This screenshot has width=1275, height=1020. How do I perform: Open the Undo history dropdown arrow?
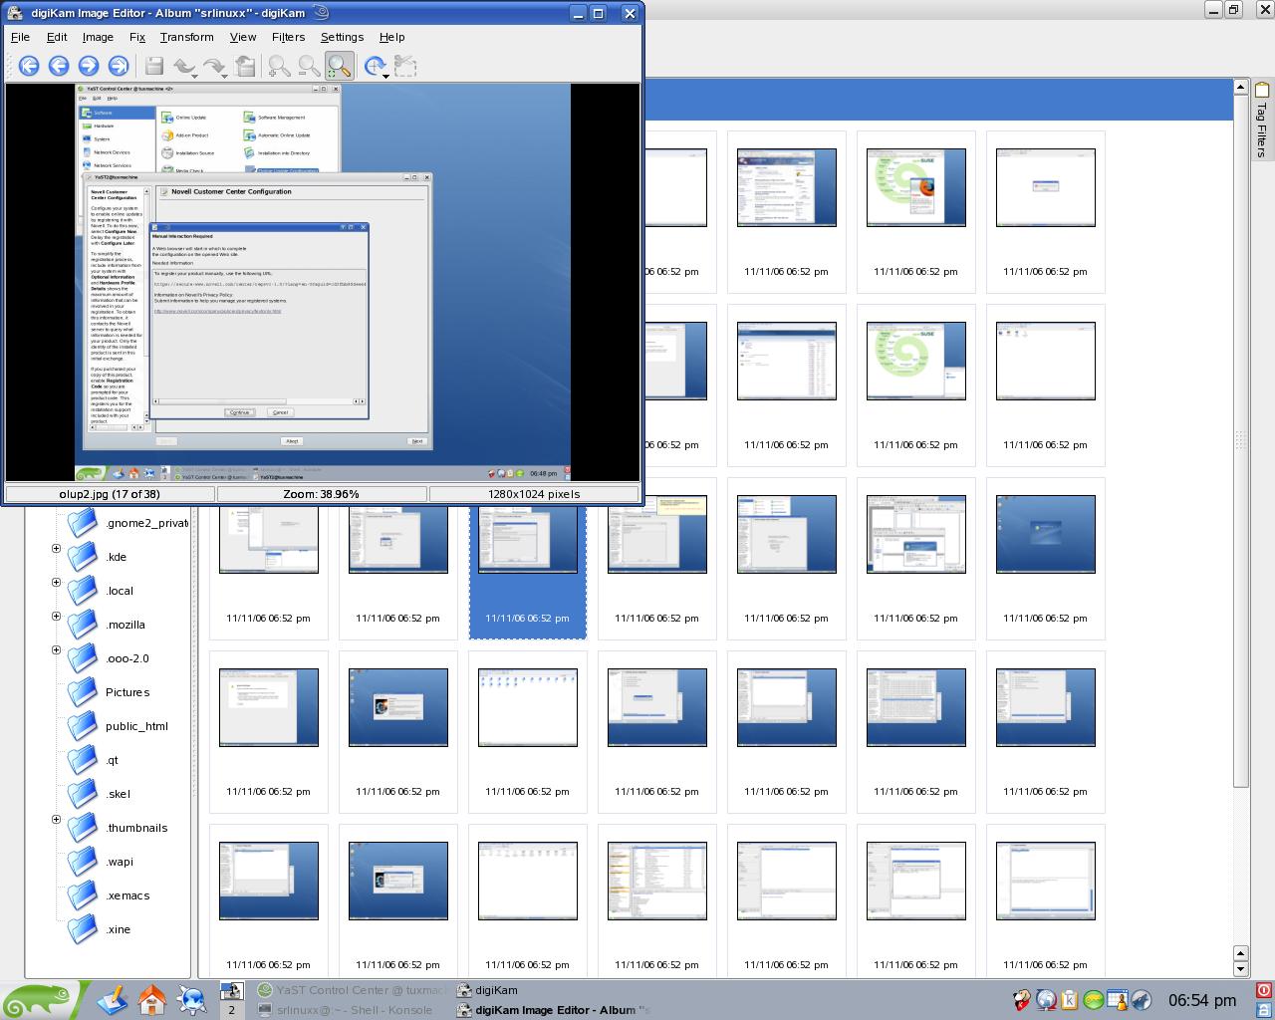coord(195,76)
